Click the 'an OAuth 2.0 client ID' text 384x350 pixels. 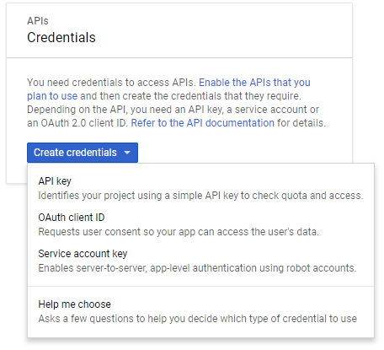coord(77,123)
